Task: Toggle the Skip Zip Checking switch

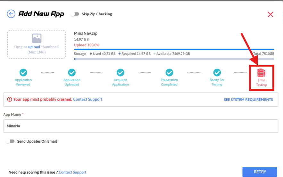Action: click(x=75, y=14)
